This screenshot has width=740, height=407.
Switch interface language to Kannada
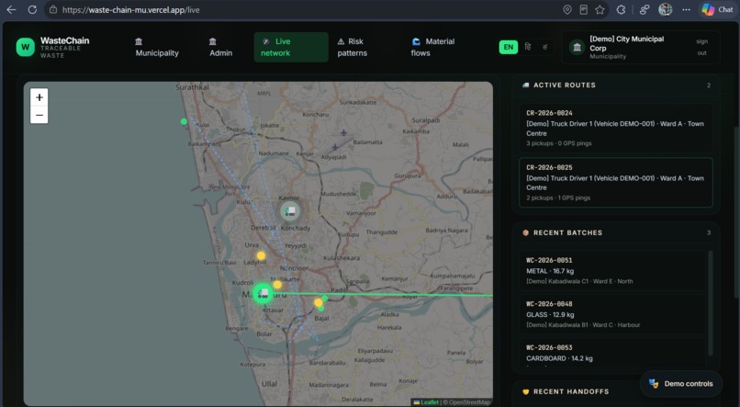tap(544, 47)
